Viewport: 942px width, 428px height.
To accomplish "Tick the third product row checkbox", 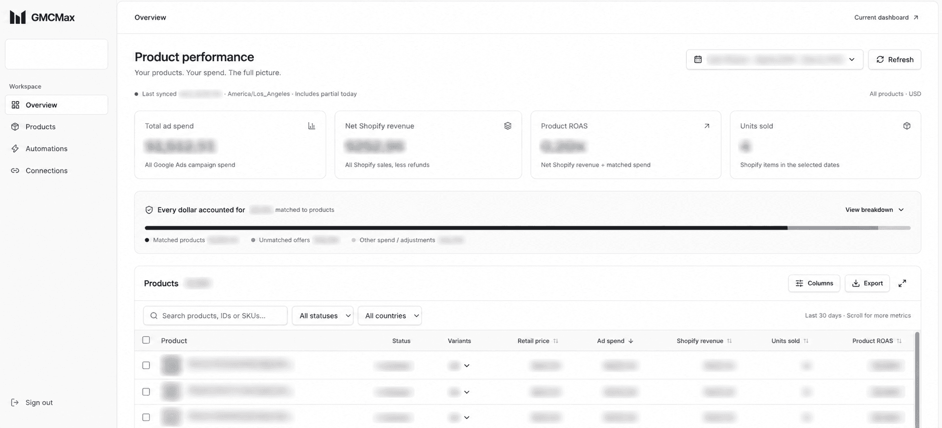I will click(x=146, y=417).
